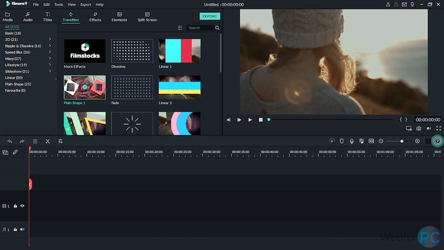The height and width of the screenshot is (250, 444).
Task: Open the View menu
Action: (x=72, y=4)
